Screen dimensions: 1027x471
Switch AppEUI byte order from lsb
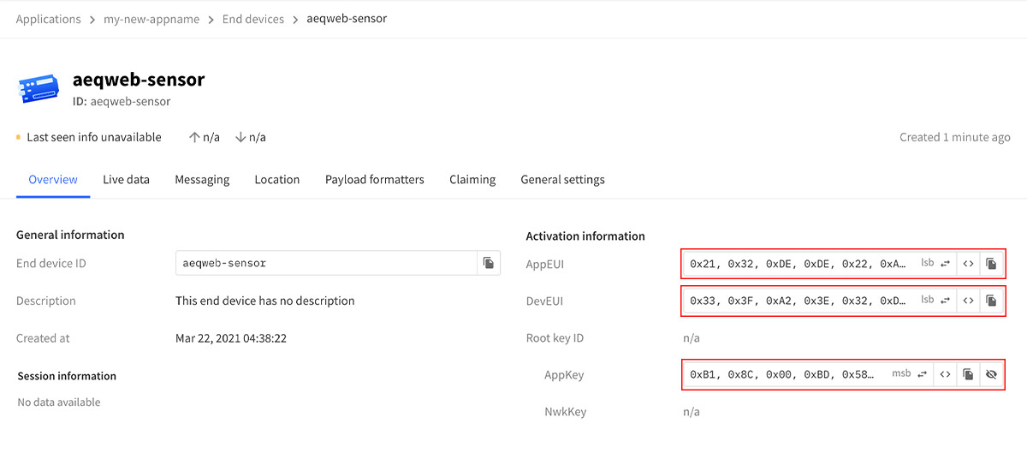point(935,264)
